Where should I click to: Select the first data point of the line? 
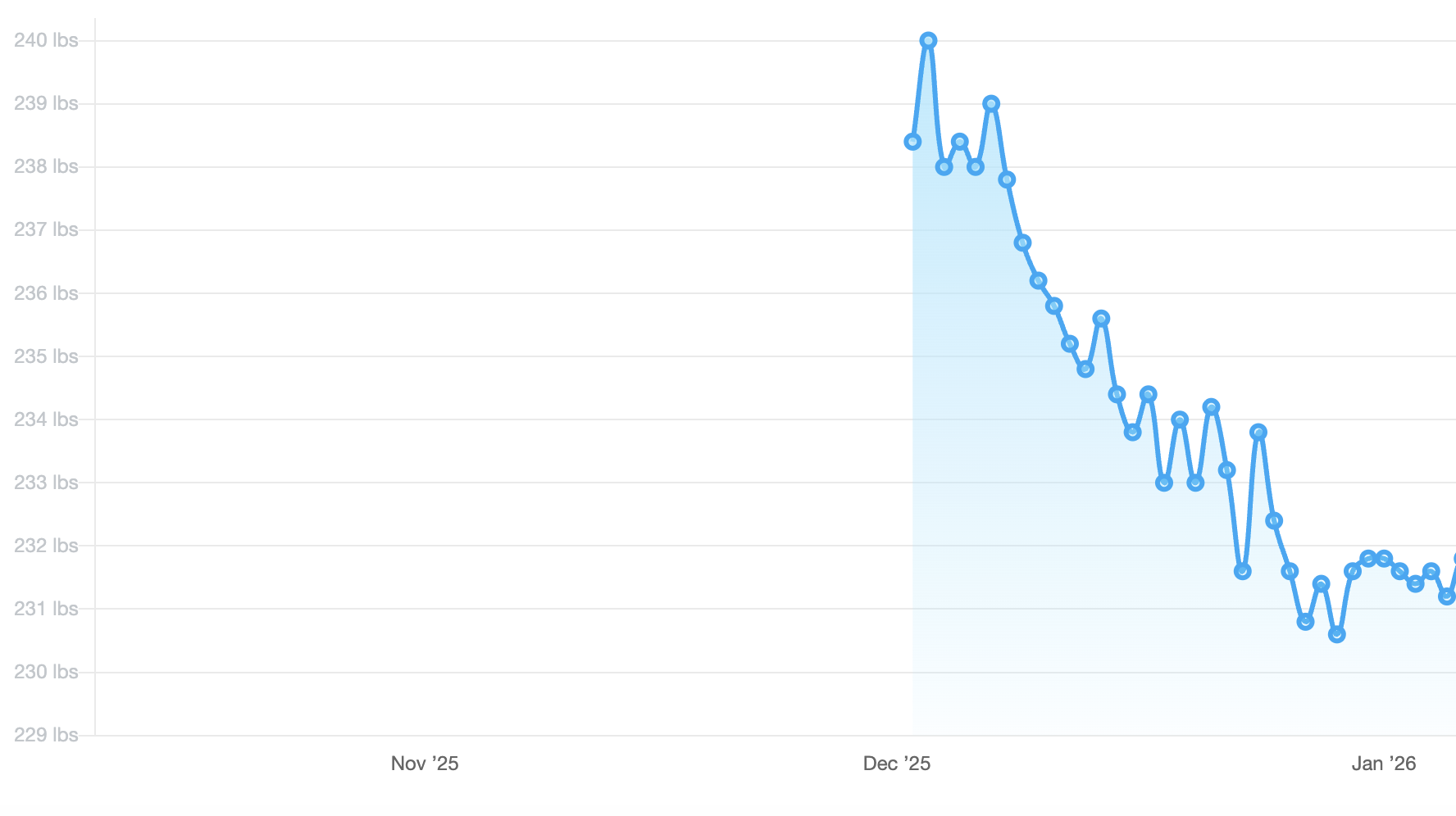point(912,142)
